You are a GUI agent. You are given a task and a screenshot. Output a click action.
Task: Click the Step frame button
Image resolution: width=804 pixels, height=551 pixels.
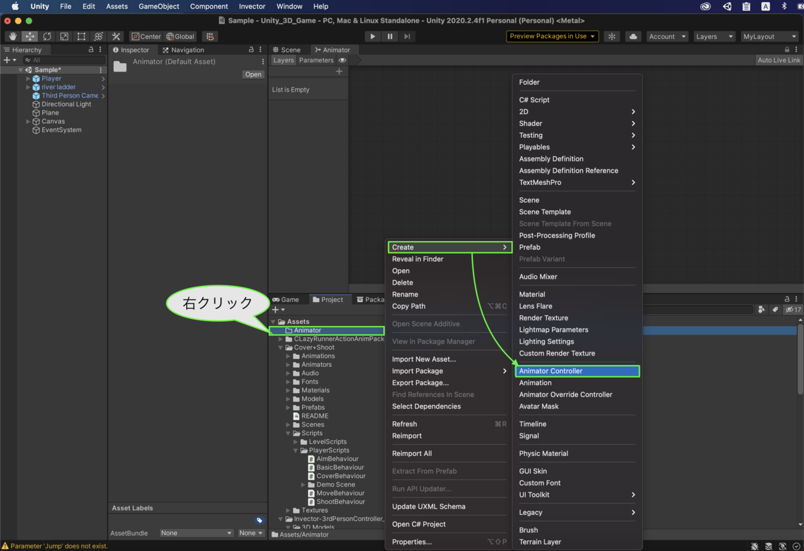[x=407, y=36]
